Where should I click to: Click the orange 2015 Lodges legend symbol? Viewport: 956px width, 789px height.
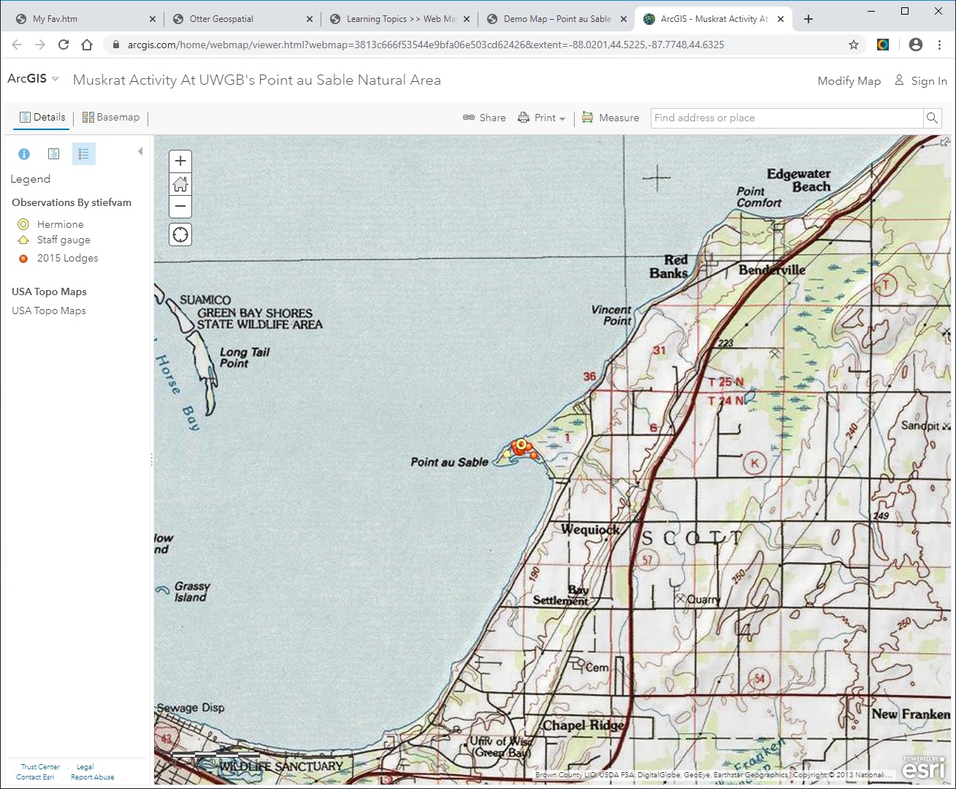(x=23, y=258)
